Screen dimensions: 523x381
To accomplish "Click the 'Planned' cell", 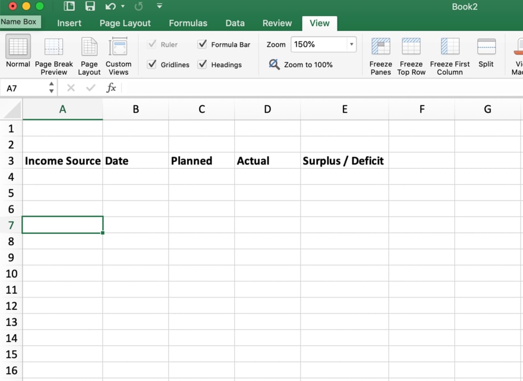I will (201, 161).
